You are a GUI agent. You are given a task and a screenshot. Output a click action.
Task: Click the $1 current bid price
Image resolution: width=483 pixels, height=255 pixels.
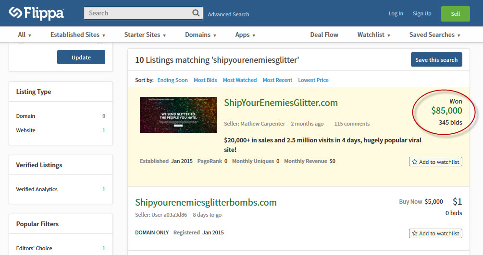coord(457,201)
